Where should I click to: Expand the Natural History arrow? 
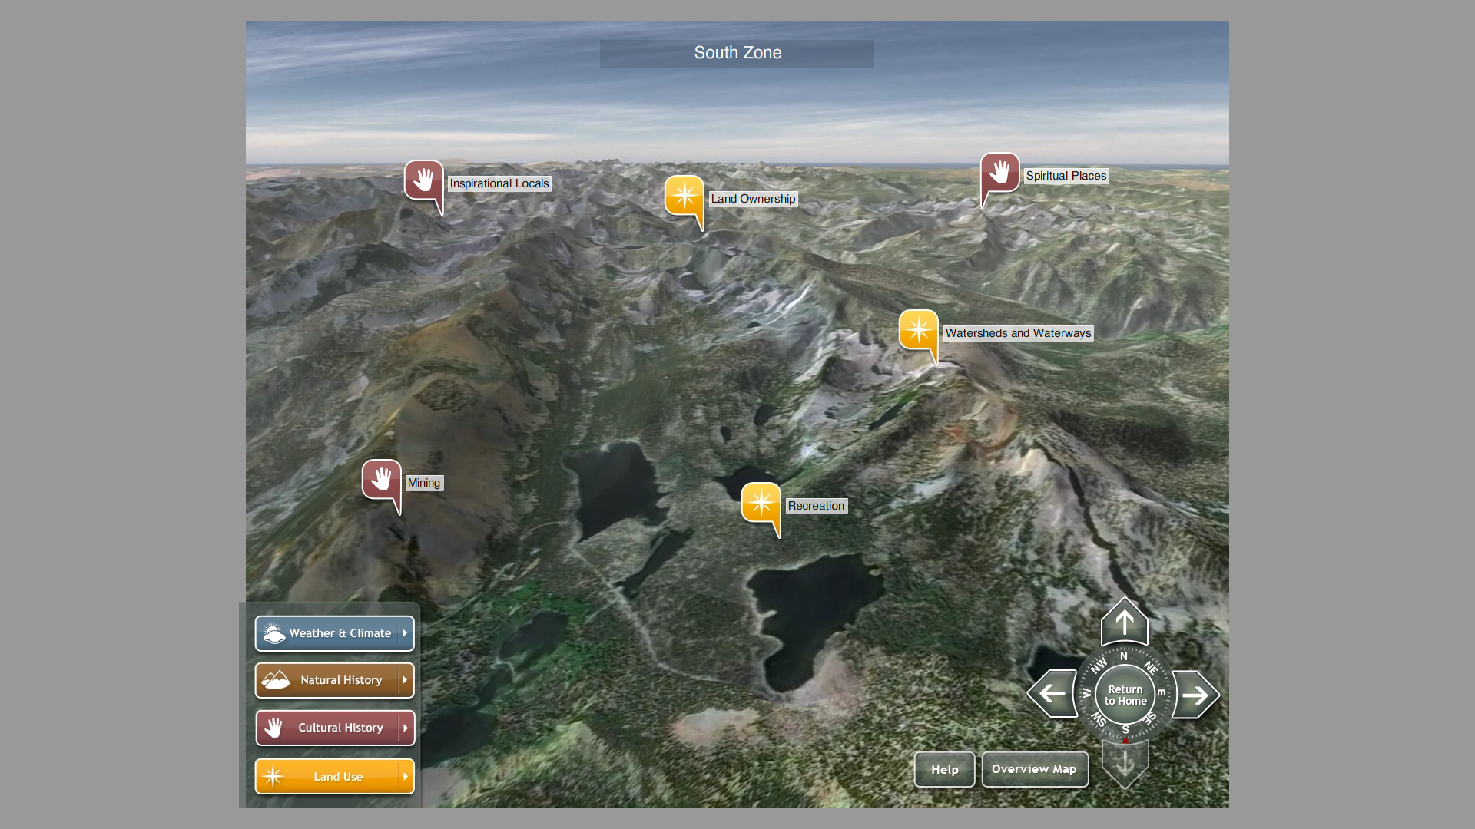tap(405, 680)
